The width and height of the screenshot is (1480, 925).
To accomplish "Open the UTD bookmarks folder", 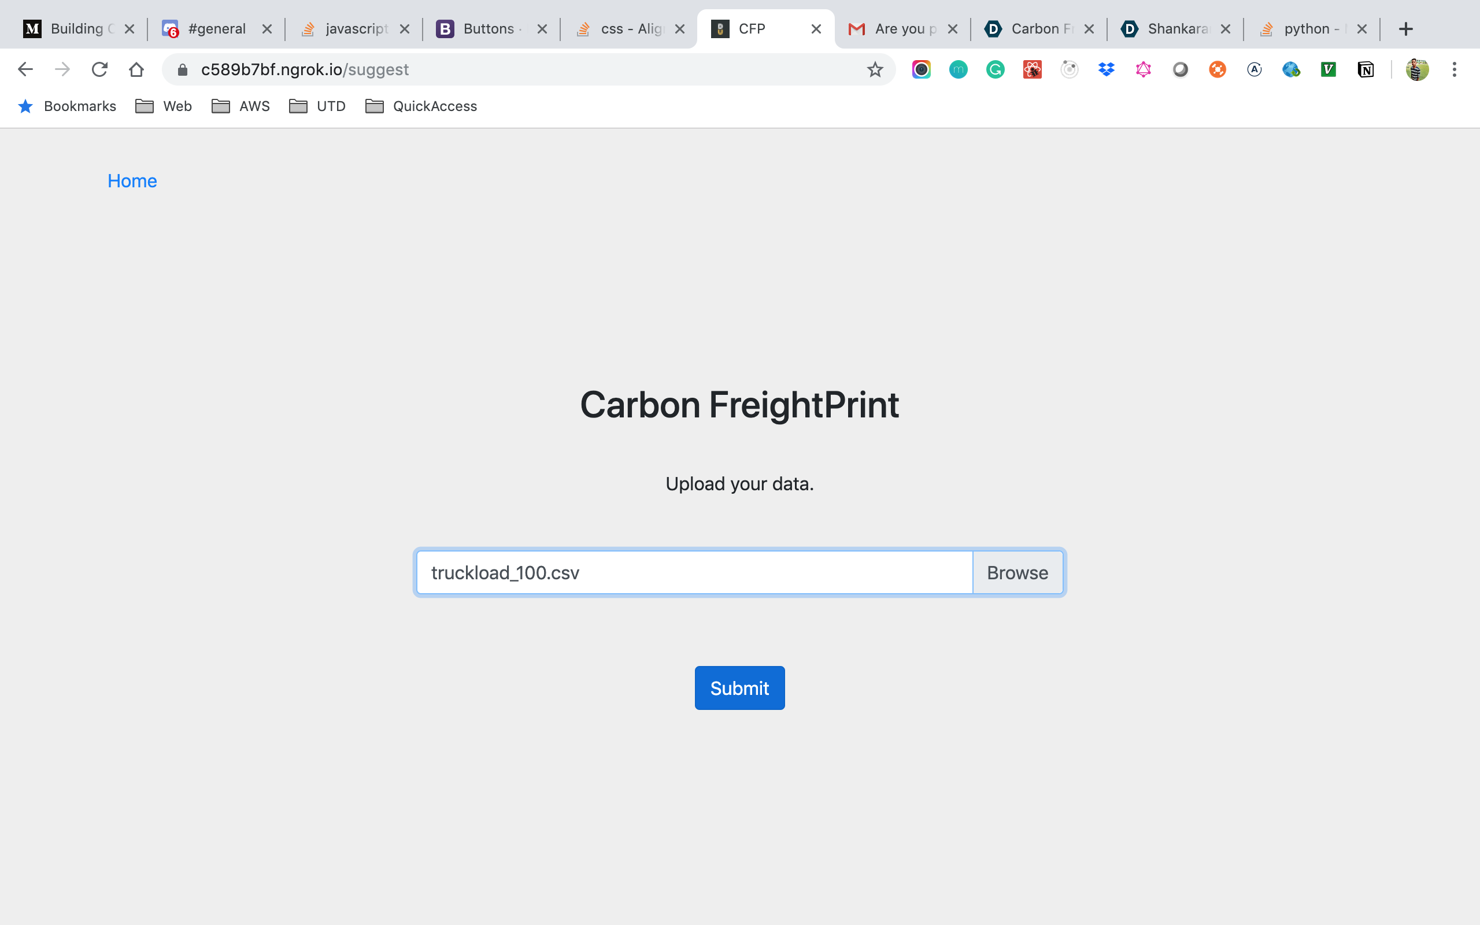I will (317, 106).
